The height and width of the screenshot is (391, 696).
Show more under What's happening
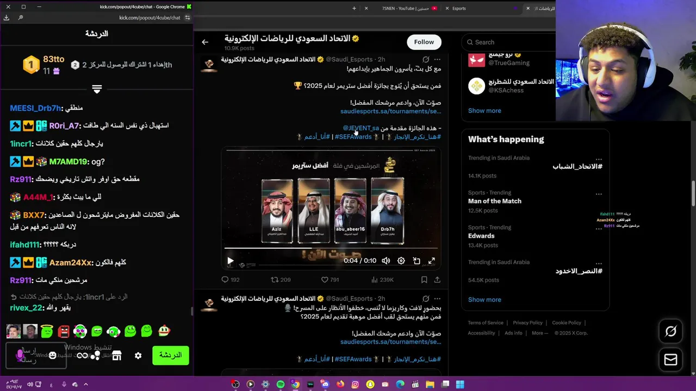click(484, 299)
